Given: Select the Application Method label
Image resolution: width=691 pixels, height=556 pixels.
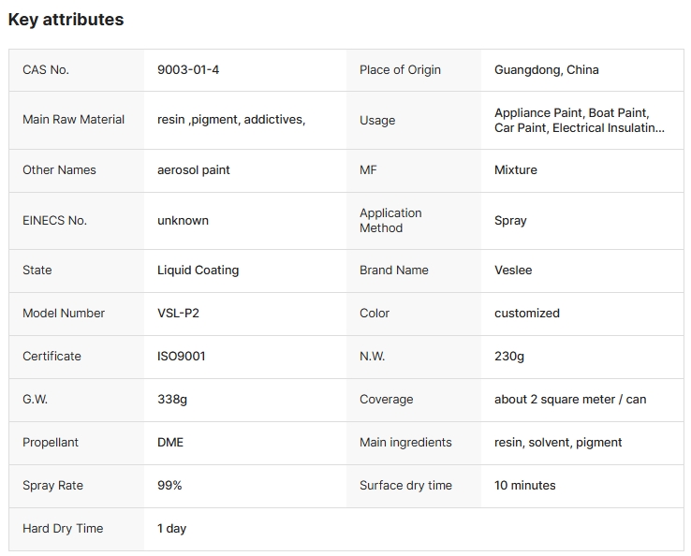Looking at the screenshot, I should tap(390, 221).
